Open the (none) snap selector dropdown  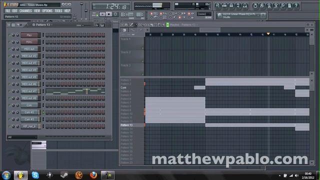tap(204, 14)
